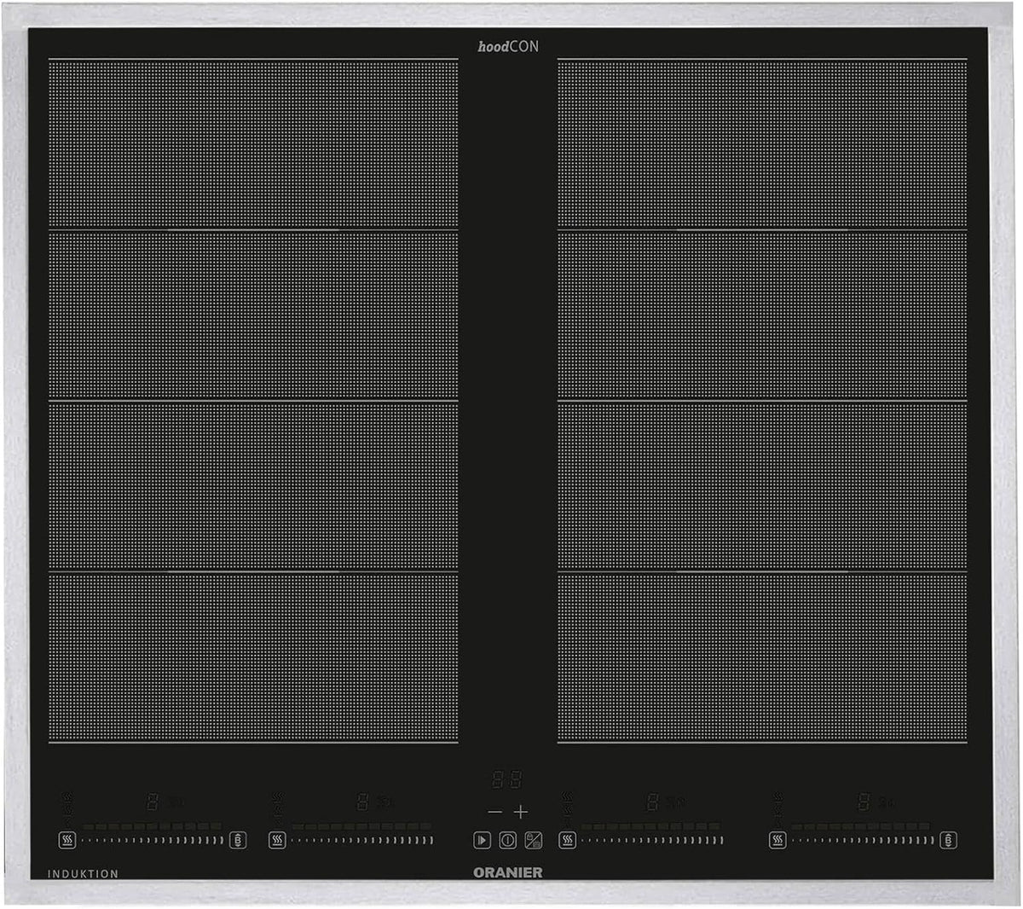Decrease the timer with the minus key
The image size is (1023, 909).
494,812
